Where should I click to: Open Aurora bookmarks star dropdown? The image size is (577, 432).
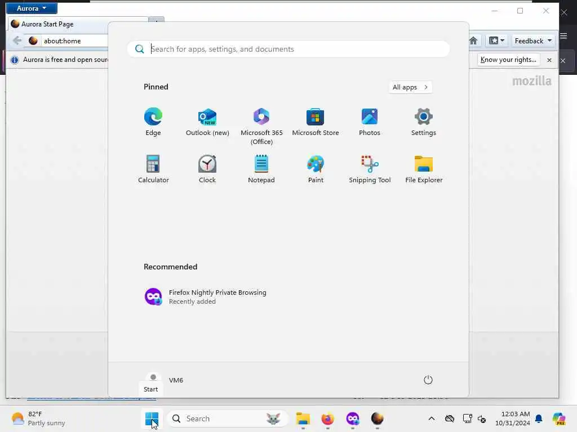coord(496,40)
